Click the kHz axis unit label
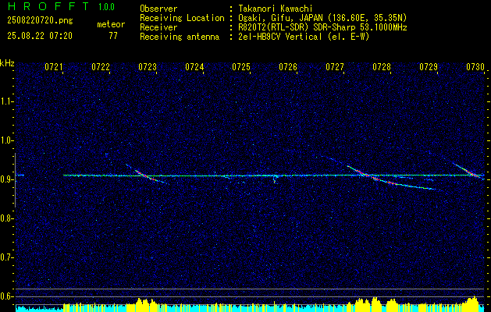This screenshot has width=491, height=312. tap(7, 63)
